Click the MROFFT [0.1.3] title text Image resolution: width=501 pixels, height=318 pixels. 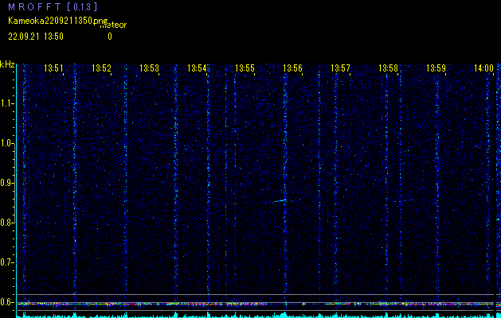tap(53, 7)
